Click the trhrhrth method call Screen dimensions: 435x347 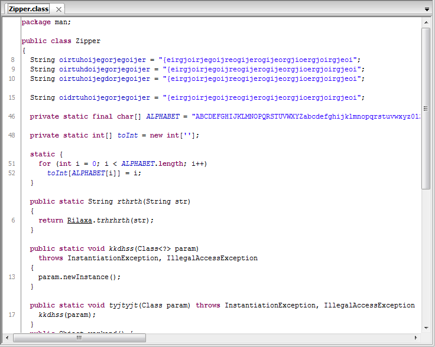[118, 220]
